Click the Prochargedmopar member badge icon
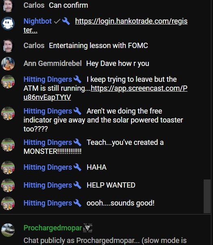Viewport: 213px width, 245px height. click(88, 228)
